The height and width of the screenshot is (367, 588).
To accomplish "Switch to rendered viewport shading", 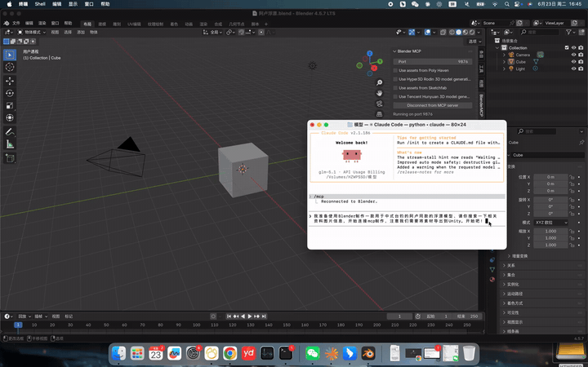I will tap(472, 32).
